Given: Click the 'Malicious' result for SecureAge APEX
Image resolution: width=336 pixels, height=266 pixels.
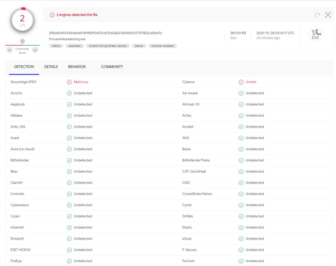Looking at the screenshot, I should 81,82.
